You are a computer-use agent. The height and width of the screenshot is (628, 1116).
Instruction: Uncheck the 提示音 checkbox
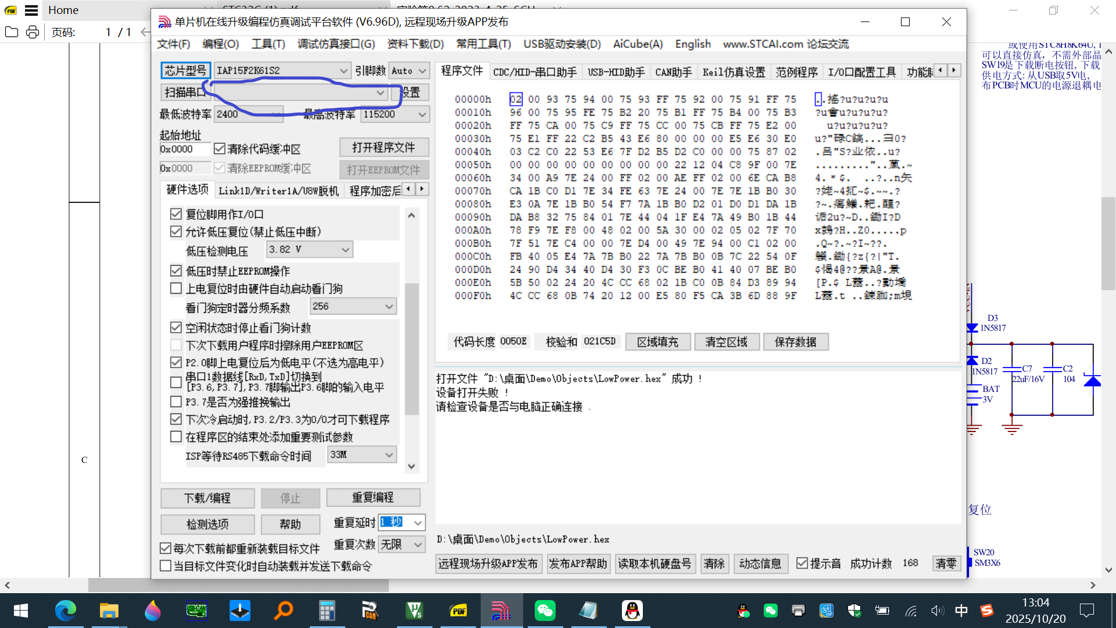(x=802, y=562)
